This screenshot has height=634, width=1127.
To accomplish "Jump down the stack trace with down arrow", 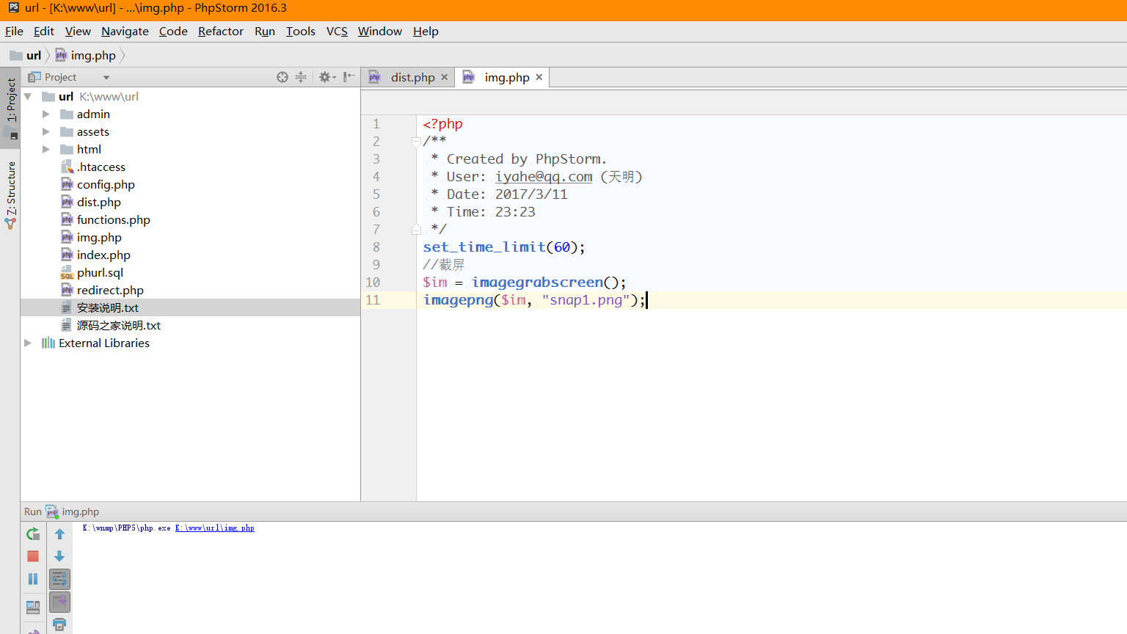I will coord(59,556).
